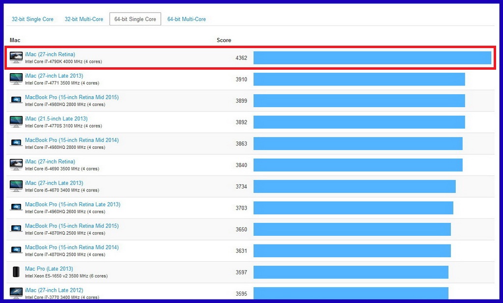The width and height of the screenshot is (503, 303).
Task: Click 'Intel Core i7-4770S 3100 MHz (4 cores)' text
Action: pyautogui.click(x=63, y=126)
